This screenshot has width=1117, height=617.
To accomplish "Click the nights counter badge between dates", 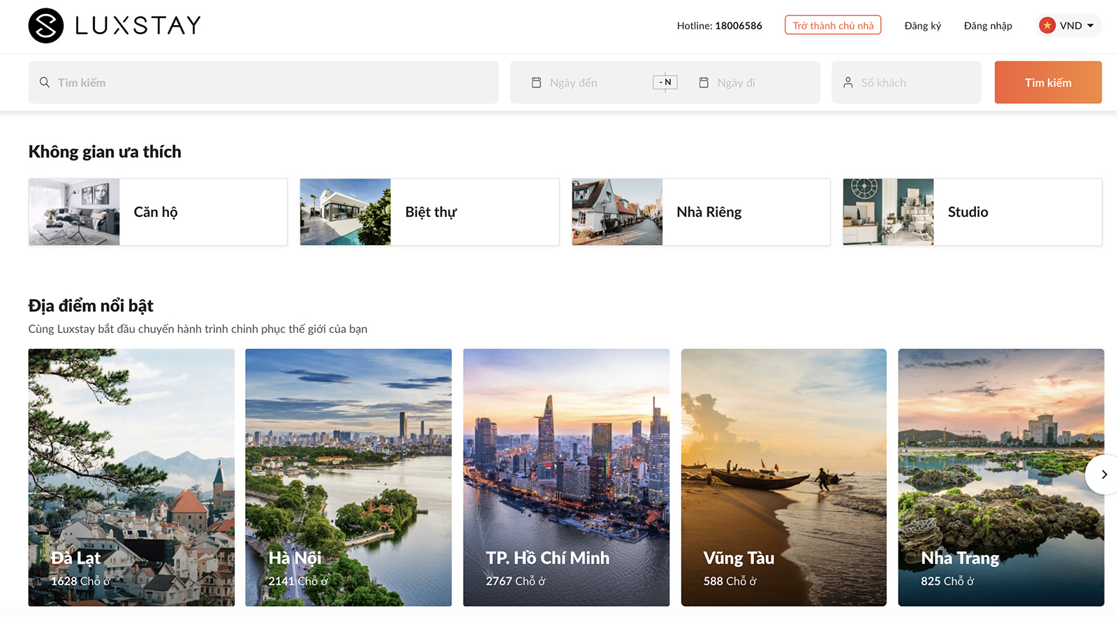I will point(665,82).
